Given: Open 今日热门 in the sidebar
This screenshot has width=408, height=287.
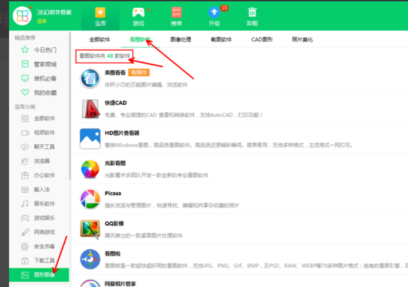Looking at the screenshot, I should pos(45,49).
